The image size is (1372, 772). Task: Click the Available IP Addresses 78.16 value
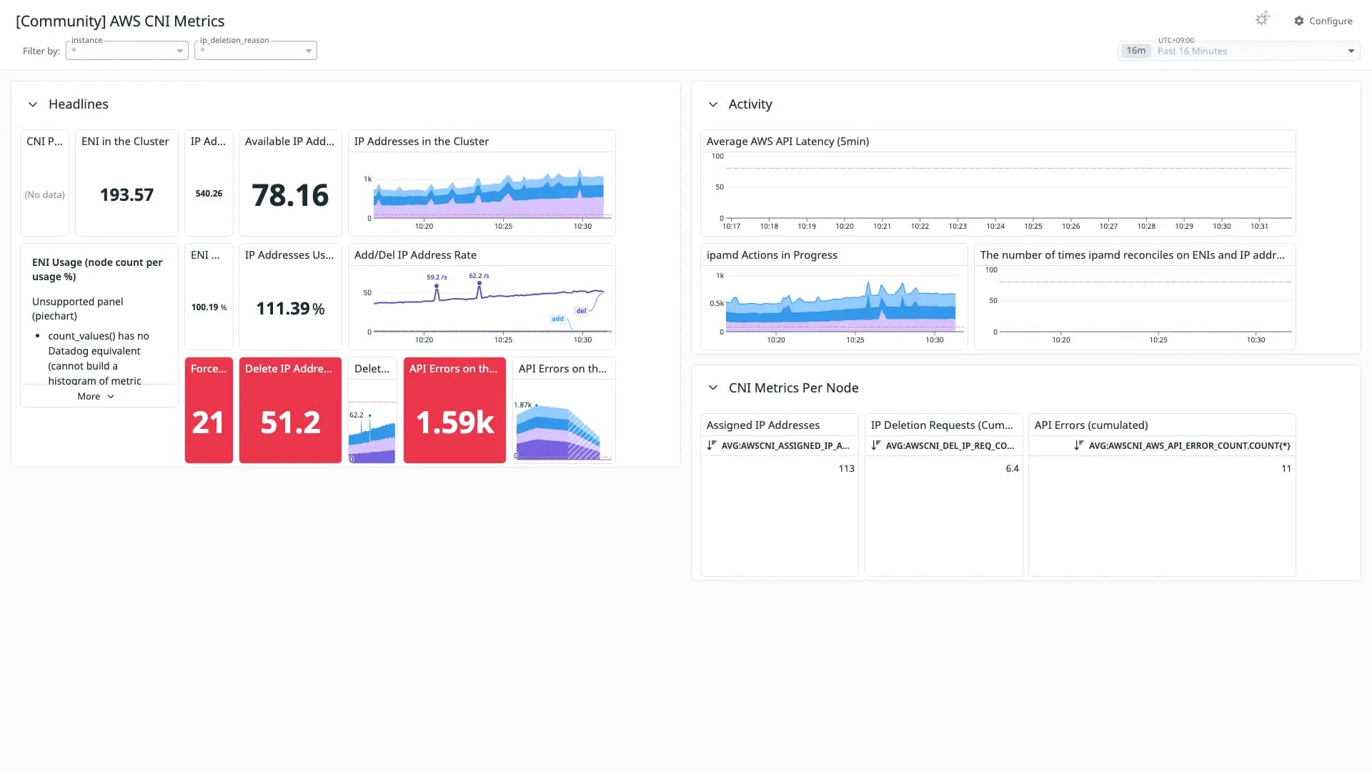click(290, 195)
